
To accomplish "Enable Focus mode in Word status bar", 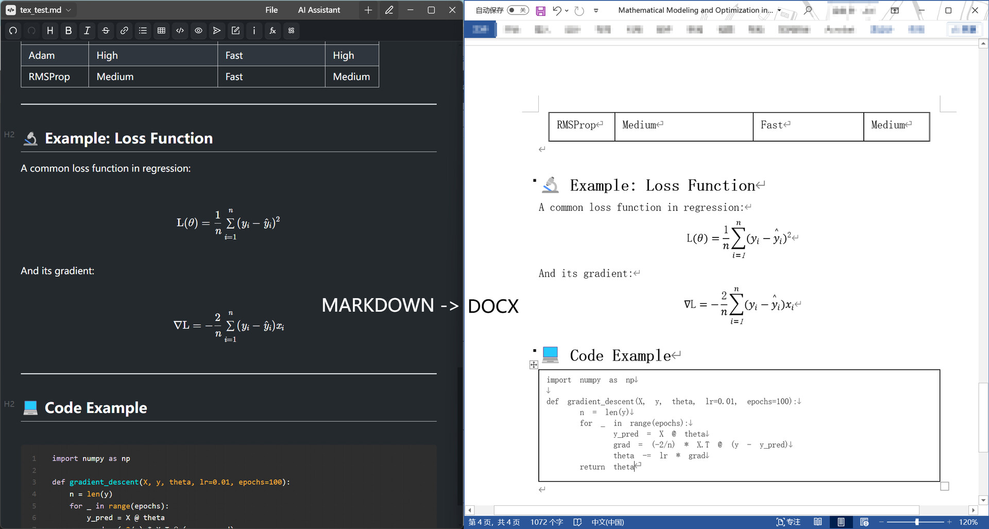I will click(x=789, y=522).
